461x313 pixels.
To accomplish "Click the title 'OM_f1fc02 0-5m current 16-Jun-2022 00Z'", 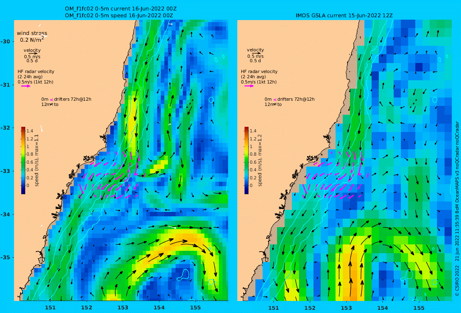I will coord(121,9).
